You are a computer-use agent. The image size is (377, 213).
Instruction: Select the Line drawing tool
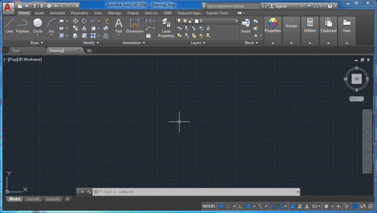(x=9, y=26)
